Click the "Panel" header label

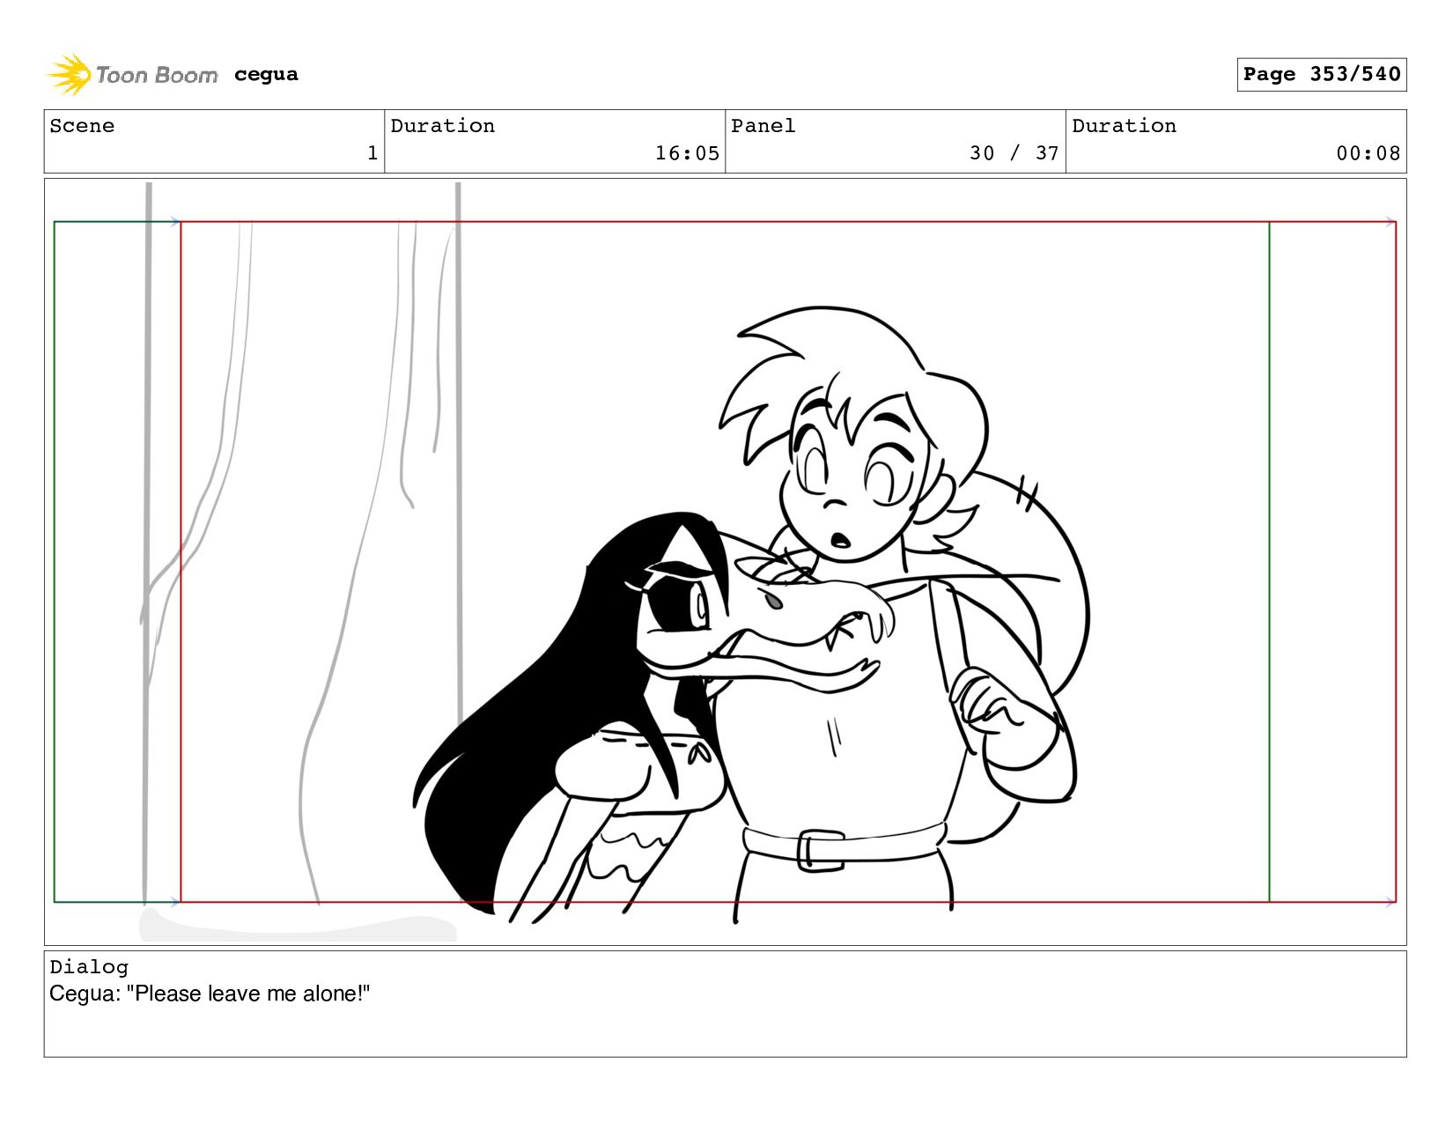763,126
